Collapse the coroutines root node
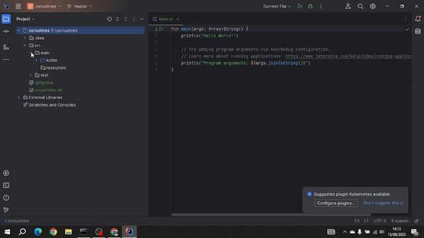This screenshot has height=238, width=424. 19,30
